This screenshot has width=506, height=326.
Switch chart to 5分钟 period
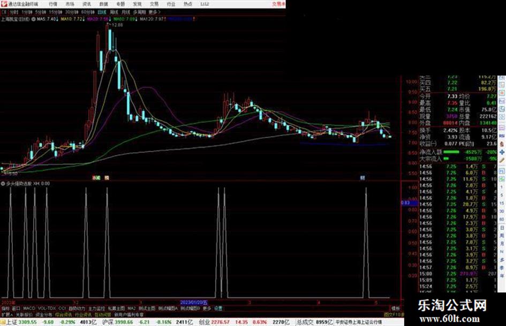tap(40, 12)
